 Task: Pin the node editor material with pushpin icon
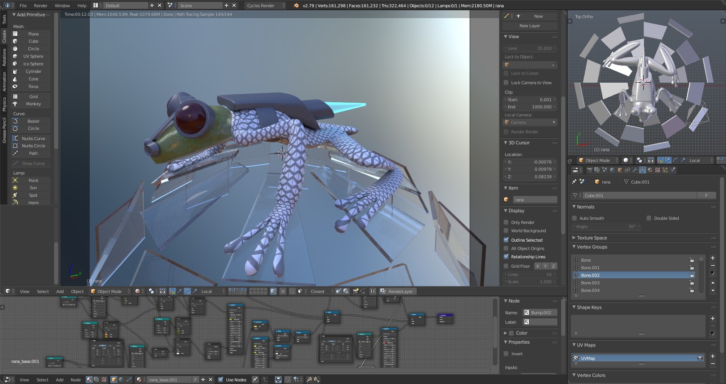[x=255, y=379]
